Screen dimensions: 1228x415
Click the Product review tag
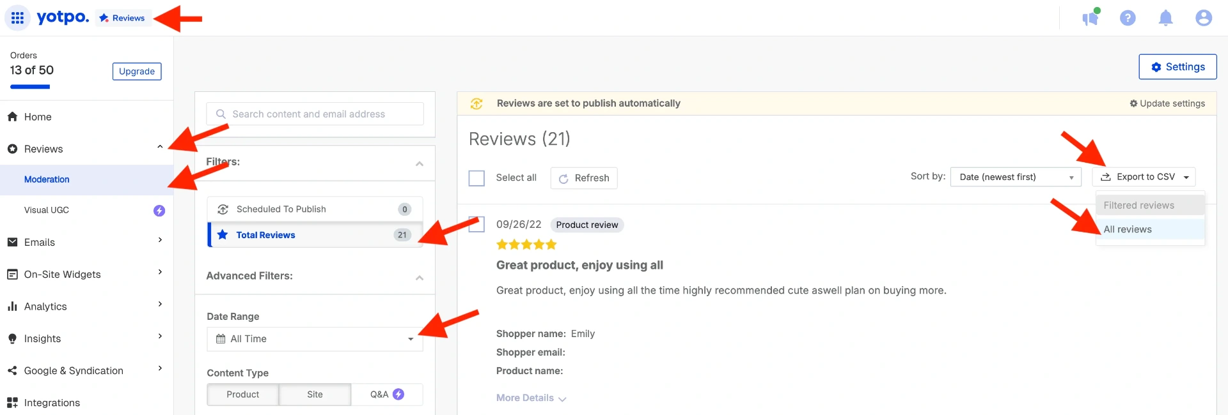587,225
